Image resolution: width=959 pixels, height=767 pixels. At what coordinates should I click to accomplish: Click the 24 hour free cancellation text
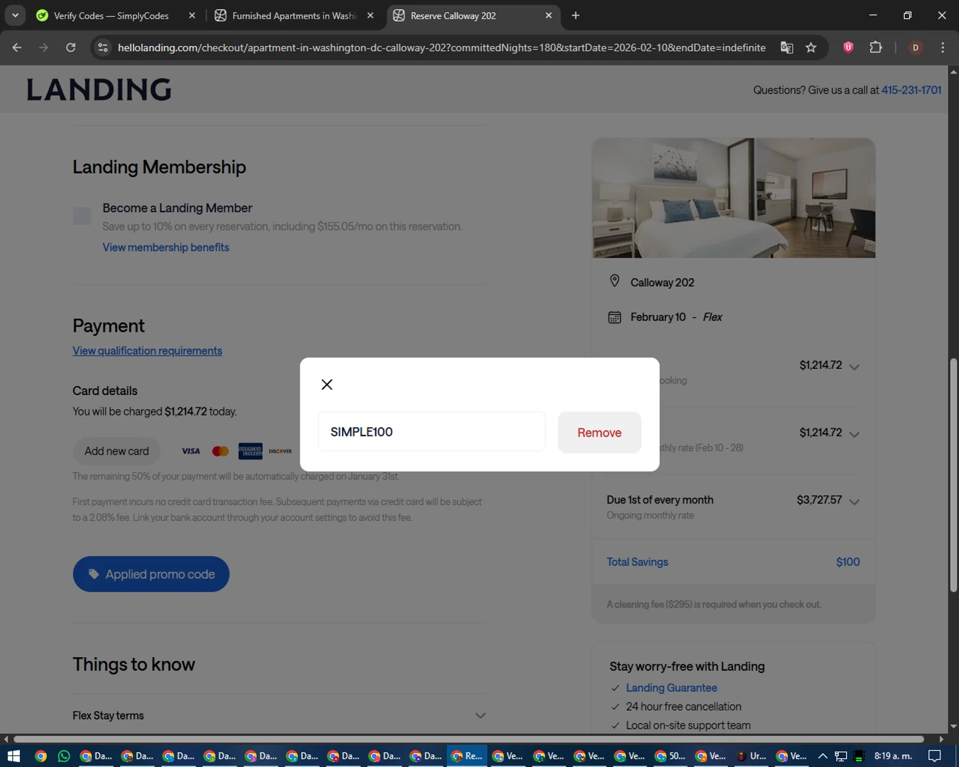tap(683, 706)
